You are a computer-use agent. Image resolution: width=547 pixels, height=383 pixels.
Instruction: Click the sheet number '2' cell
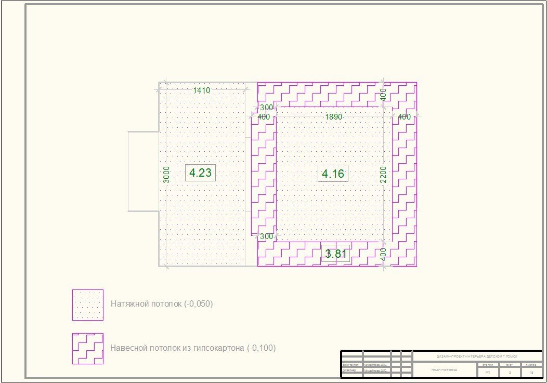click(510, 373)
